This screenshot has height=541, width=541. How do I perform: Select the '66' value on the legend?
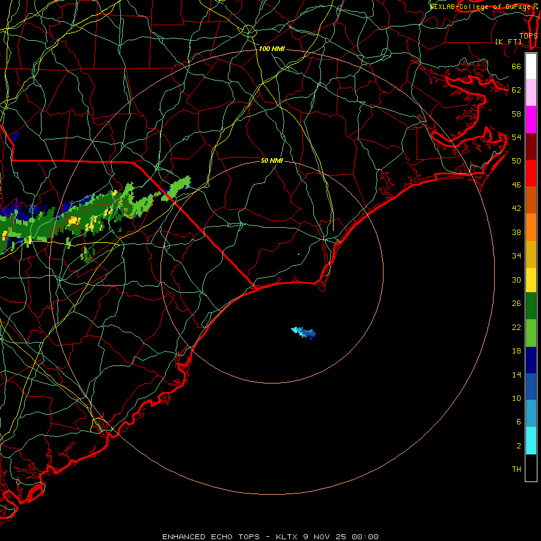point(516,66)
